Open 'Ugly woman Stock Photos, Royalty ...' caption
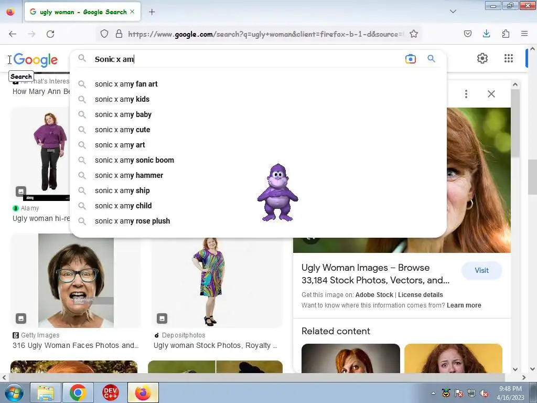 tap(216, 345)
